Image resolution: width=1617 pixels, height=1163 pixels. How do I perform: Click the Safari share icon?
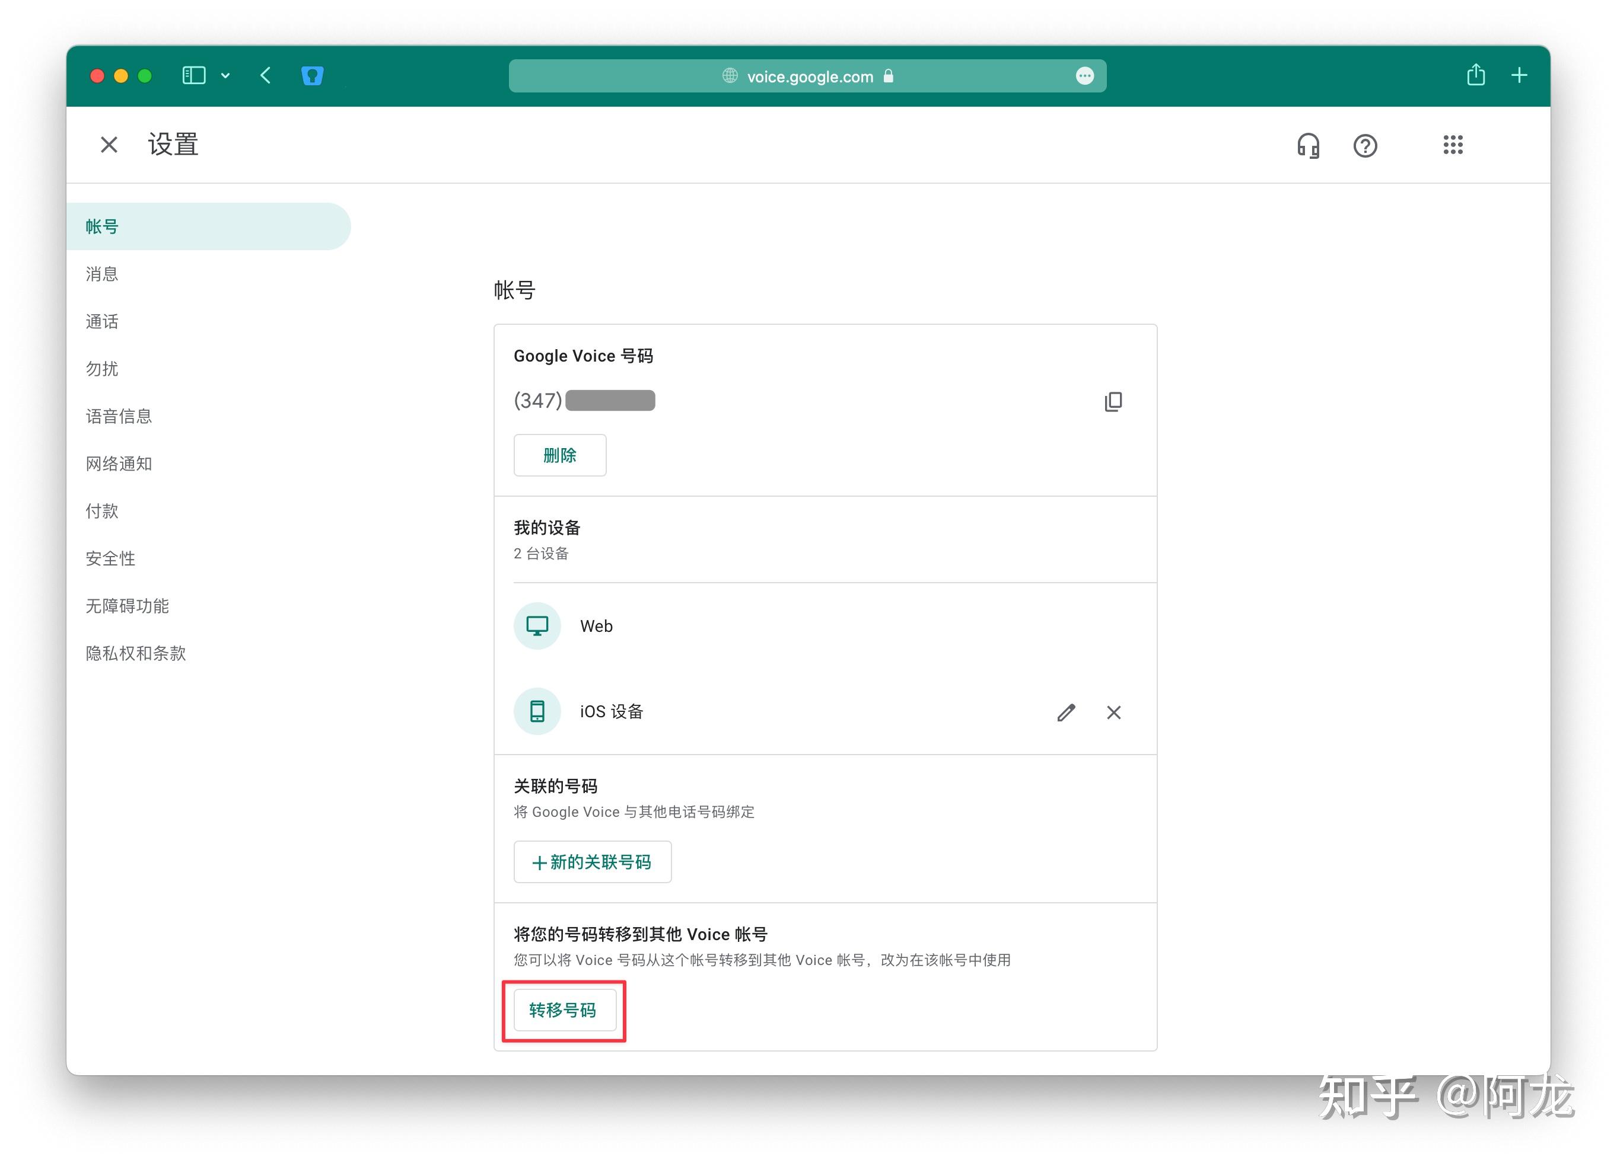[x=1475, y=75]
